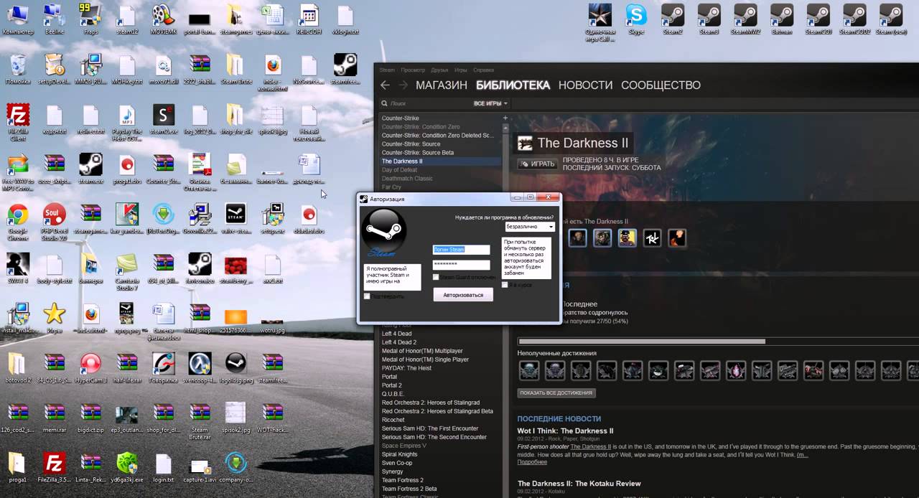Image resolution: width=919 pixels, height=498 pixels.
Task: Select Portal 2 in the games list
Action: (392, 385)
